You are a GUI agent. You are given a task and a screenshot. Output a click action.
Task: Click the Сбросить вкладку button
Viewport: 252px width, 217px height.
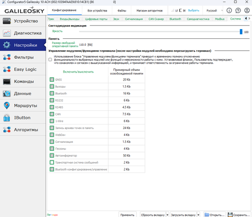[153, 215]
